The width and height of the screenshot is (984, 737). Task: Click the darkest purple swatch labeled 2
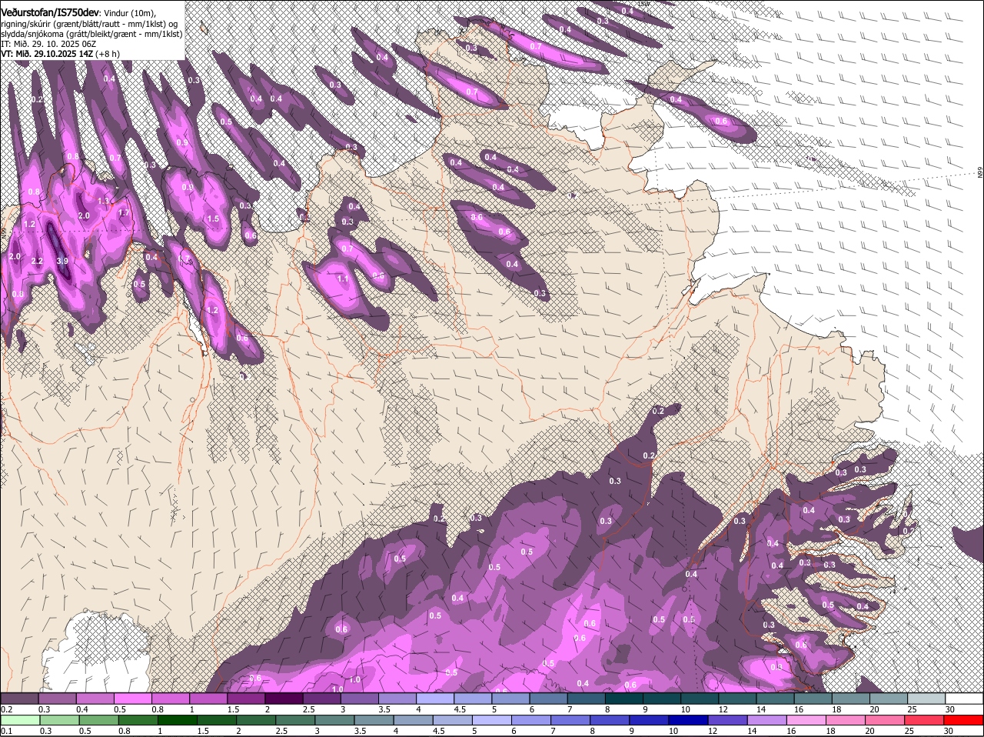point(284,699)
